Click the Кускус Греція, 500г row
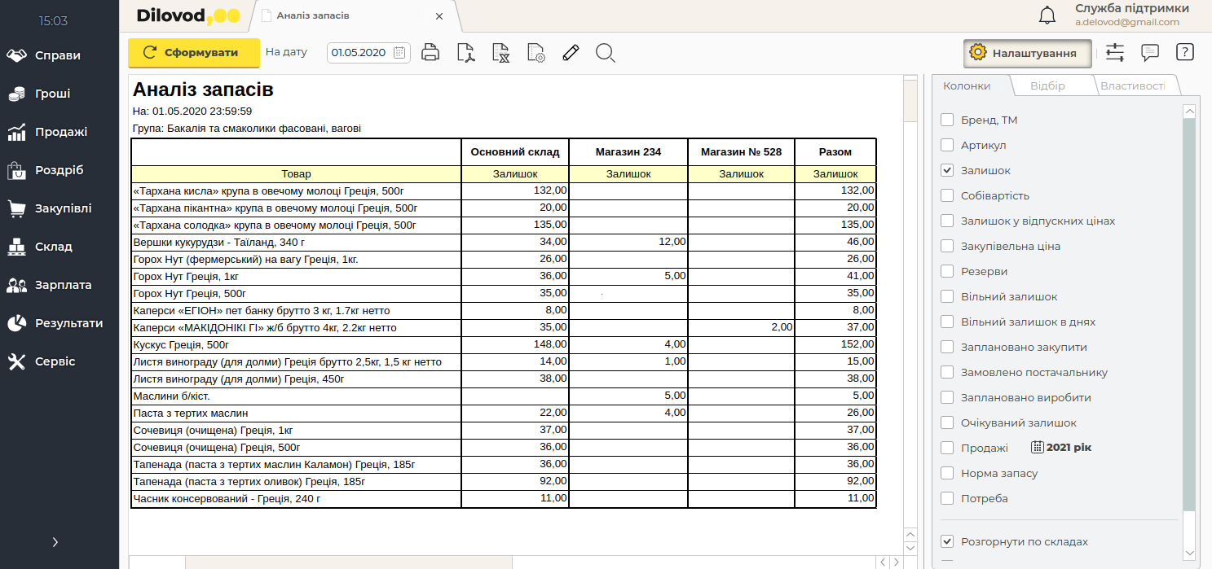The height and width of the screenshot is (569, 1212). point(503,344)
